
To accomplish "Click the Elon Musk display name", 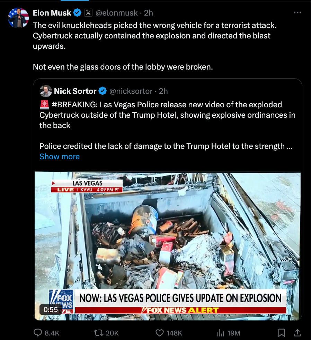I will coord(52,13).
